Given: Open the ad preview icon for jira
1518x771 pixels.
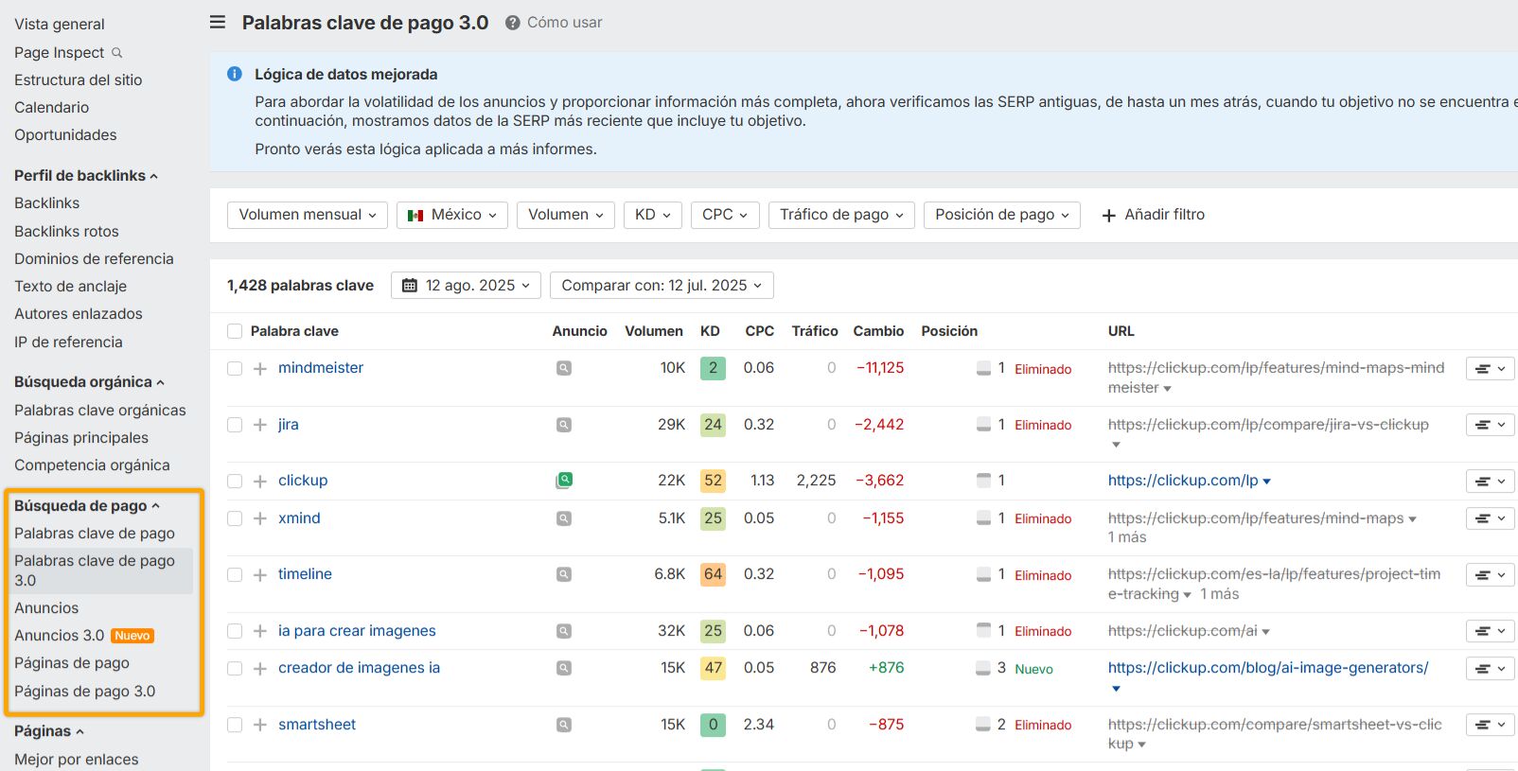Looking at the screenshot, I should tap(564, 425).
